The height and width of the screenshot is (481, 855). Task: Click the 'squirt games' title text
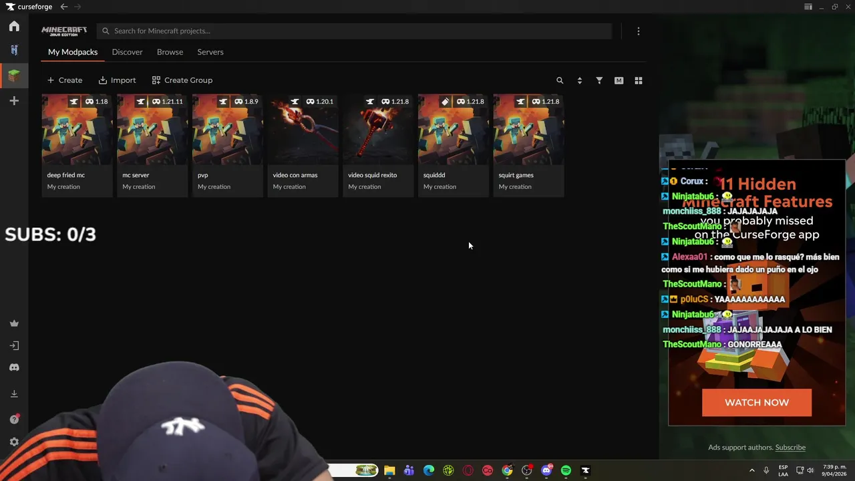[516, 175]
